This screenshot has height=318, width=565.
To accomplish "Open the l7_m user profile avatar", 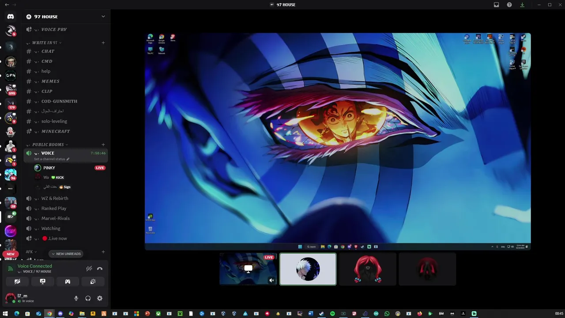I will [x=10, y=298].
